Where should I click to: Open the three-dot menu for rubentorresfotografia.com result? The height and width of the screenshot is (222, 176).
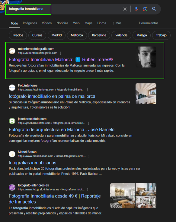pyautogui.click(x=61, y=53)
